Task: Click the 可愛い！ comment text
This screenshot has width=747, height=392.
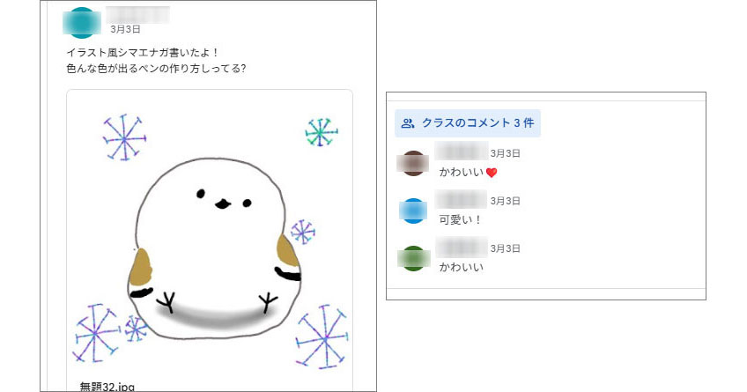Action: [x=460, y=219]
